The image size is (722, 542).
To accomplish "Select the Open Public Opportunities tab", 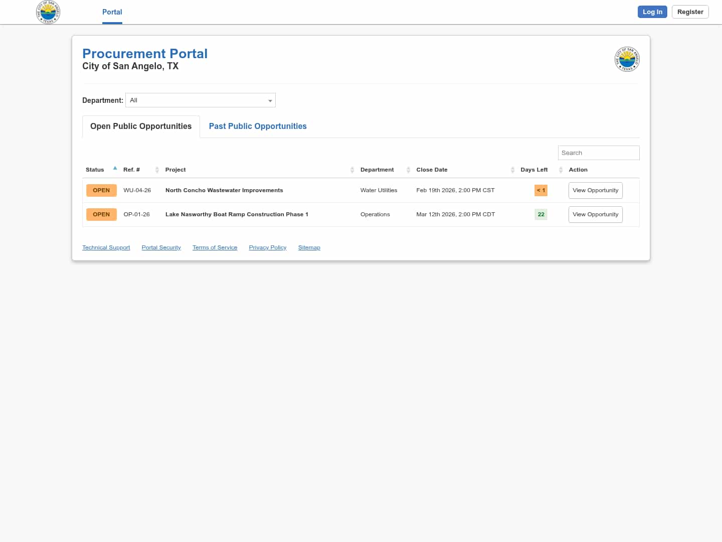I will (140, 126).
